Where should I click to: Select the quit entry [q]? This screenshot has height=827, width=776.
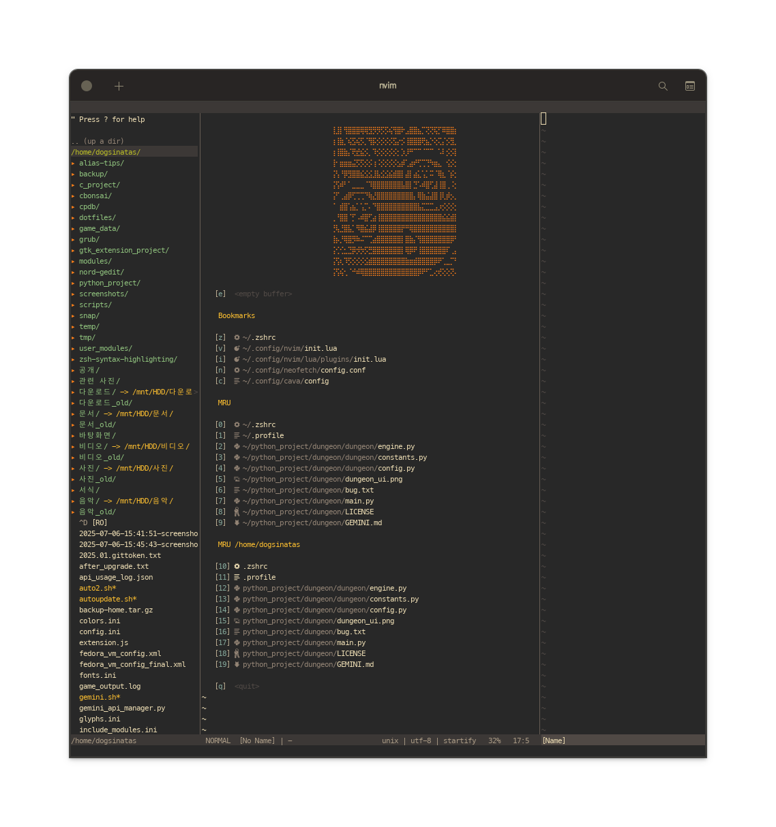[246, 686]
